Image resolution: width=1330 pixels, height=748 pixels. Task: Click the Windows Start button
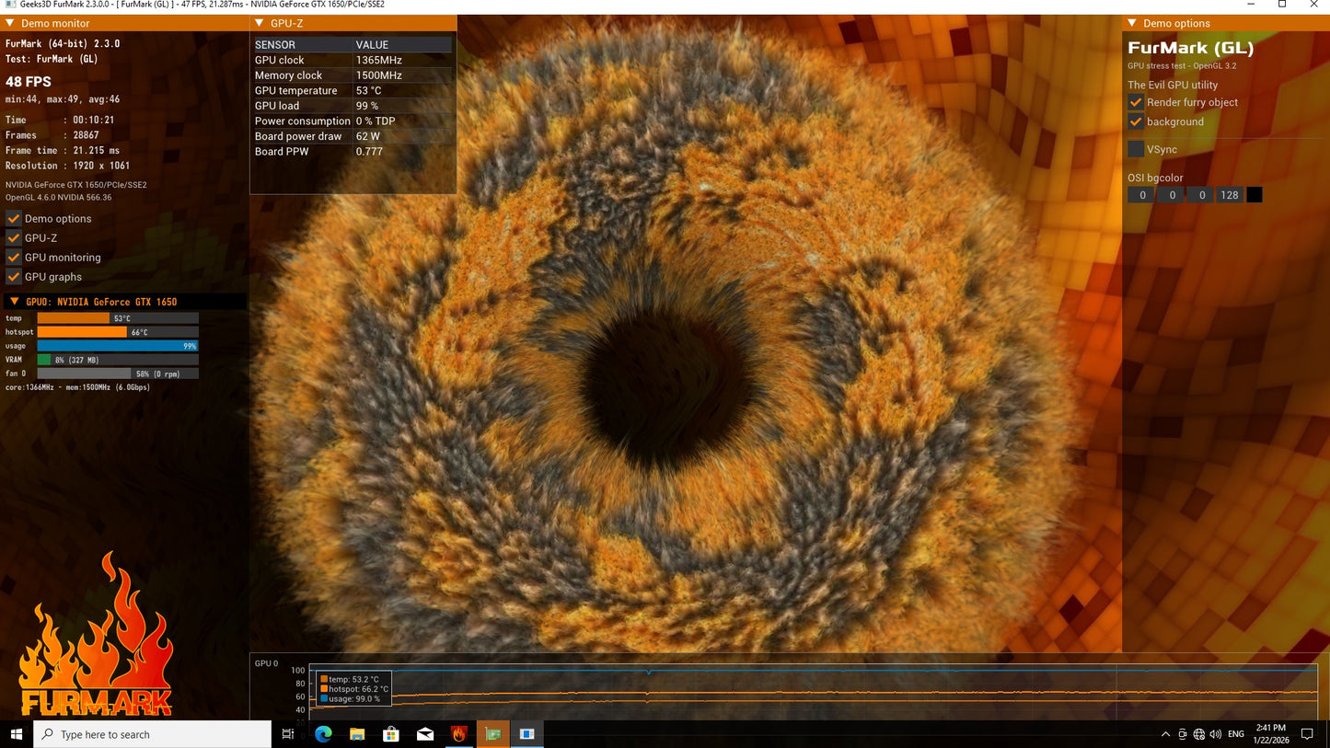tap(16, 734)
